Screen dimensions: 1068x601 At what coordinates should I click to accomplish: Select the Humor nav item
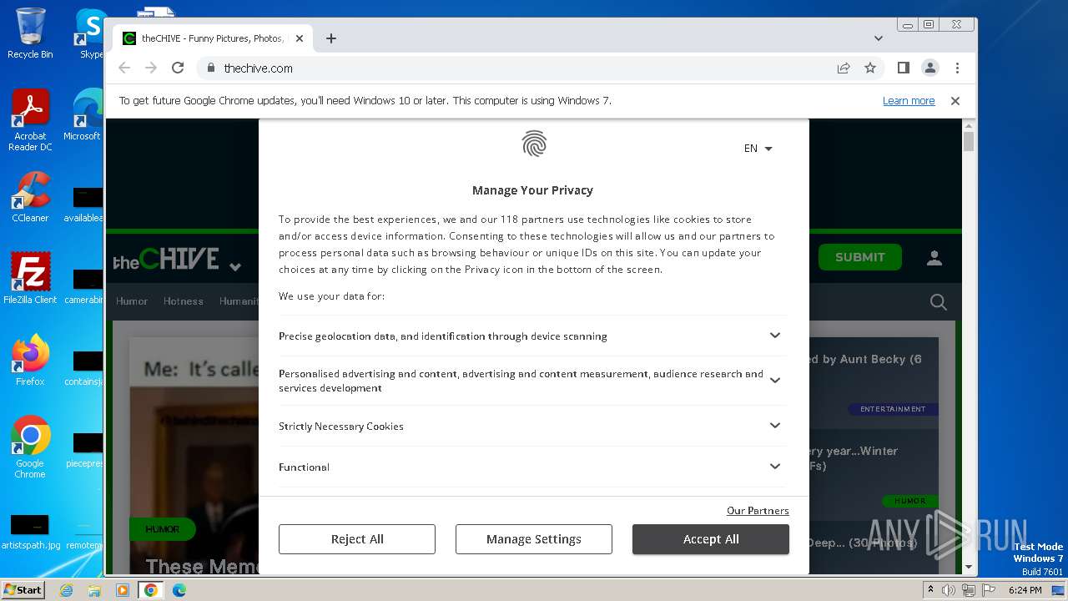(x=132, y=301)
